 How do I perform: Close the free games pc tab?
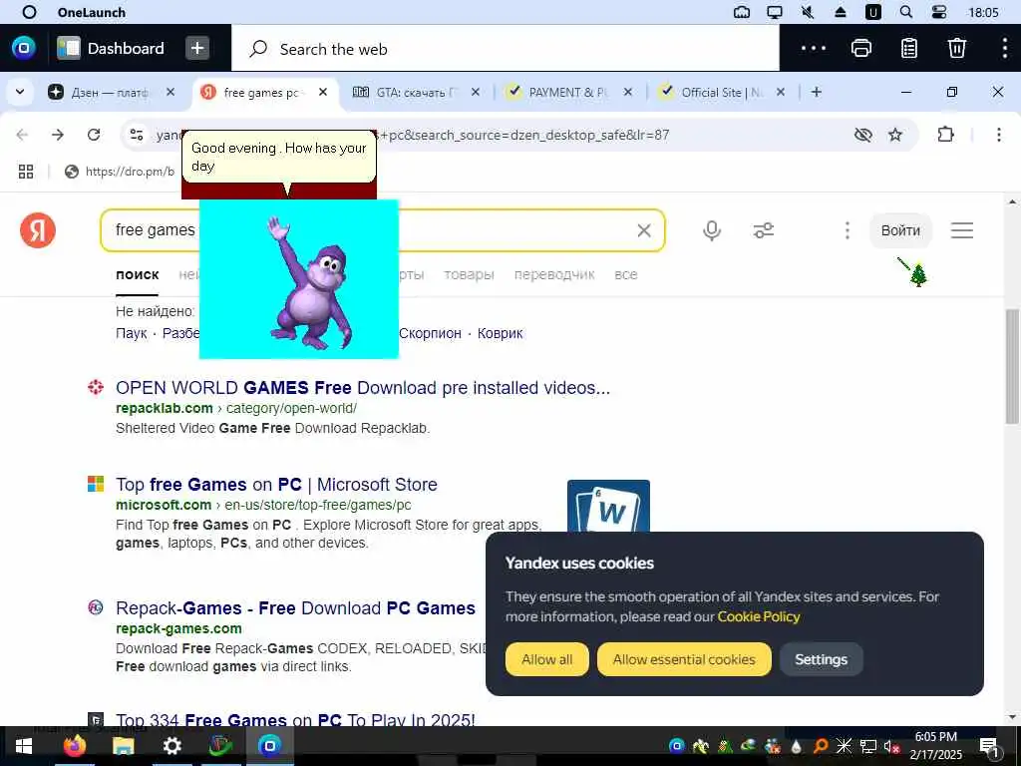[323, 93]
